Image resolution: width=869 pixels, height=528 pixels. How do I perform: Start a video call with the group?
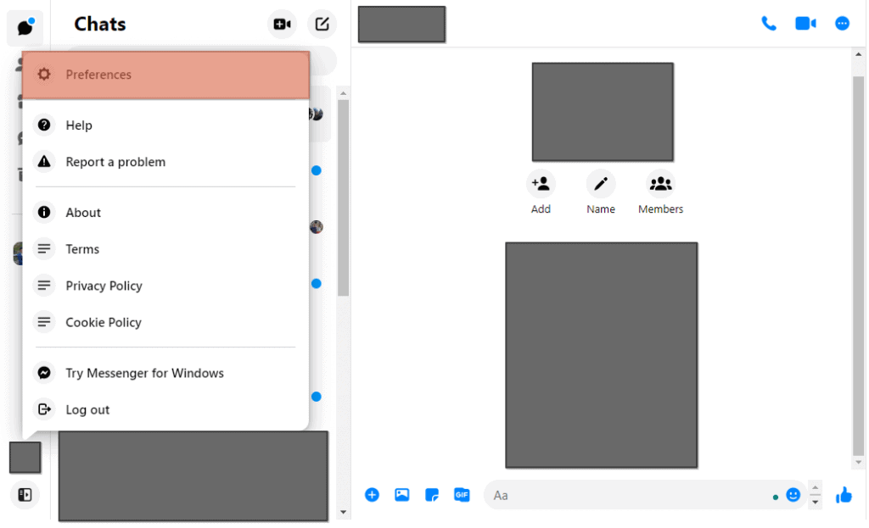point(805,23)
